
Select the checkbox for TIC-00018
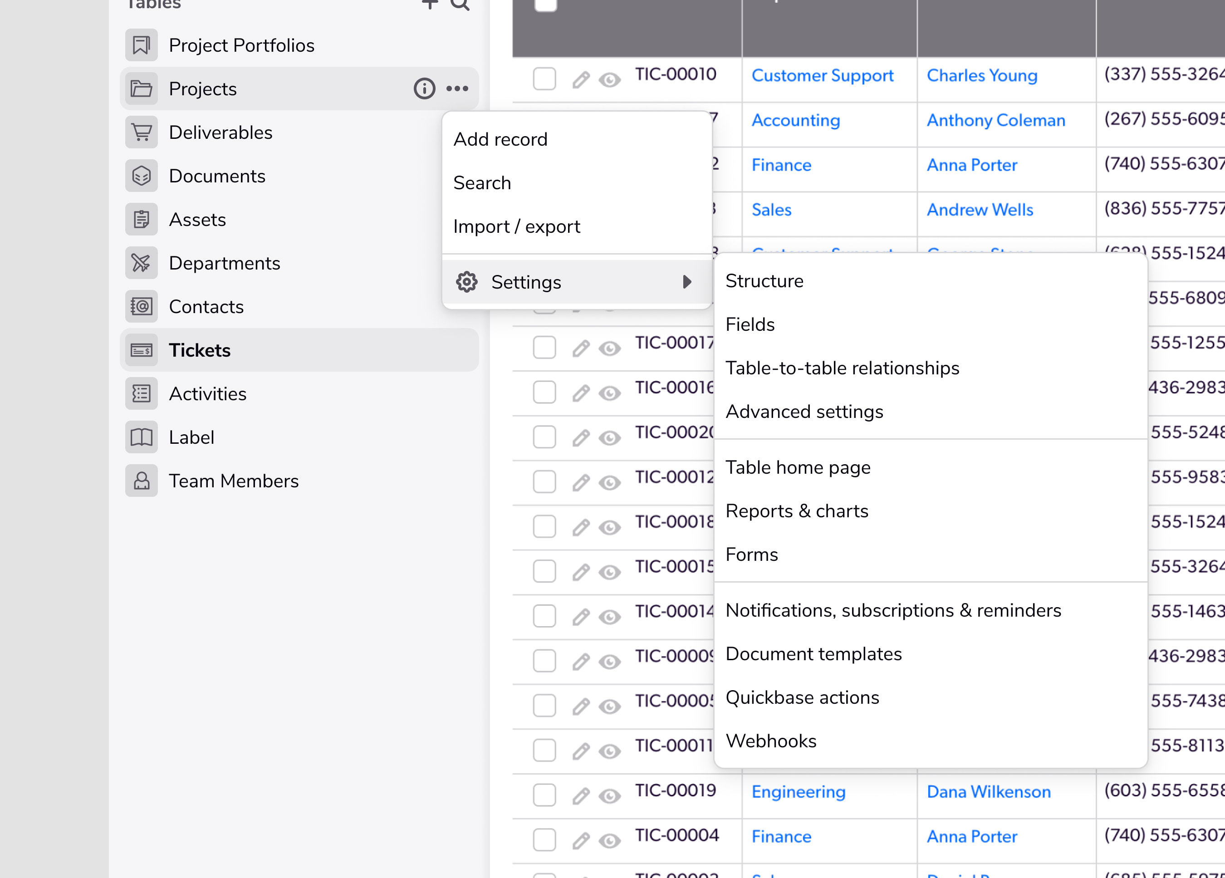[544, 526]
